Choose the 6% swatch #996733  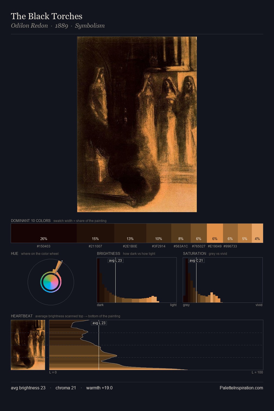(230, 233)
